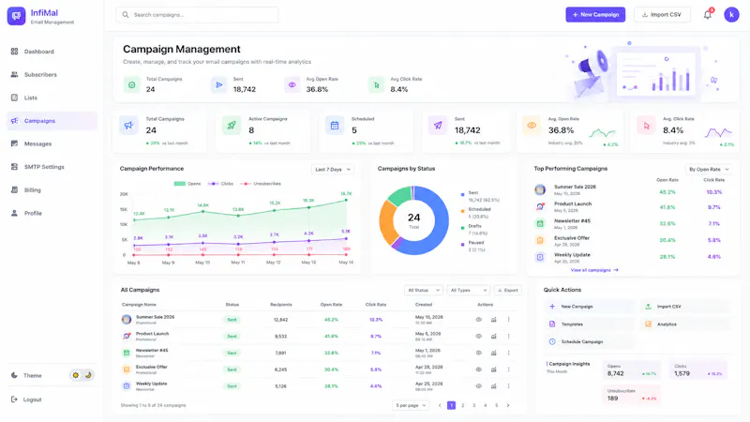Toggle the Unsubscribes series in chart legend

(x=261, y=184)
